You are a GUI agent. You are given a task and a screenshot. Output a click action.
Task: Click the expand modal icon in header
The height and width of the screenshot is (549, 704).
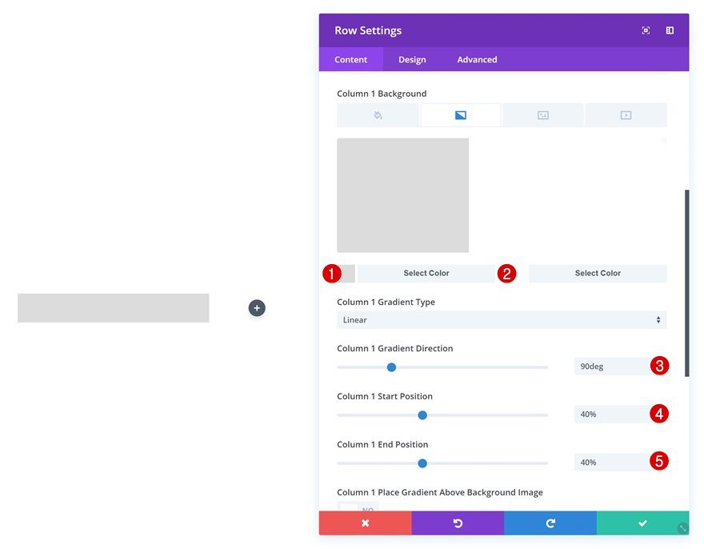point(645,30)
